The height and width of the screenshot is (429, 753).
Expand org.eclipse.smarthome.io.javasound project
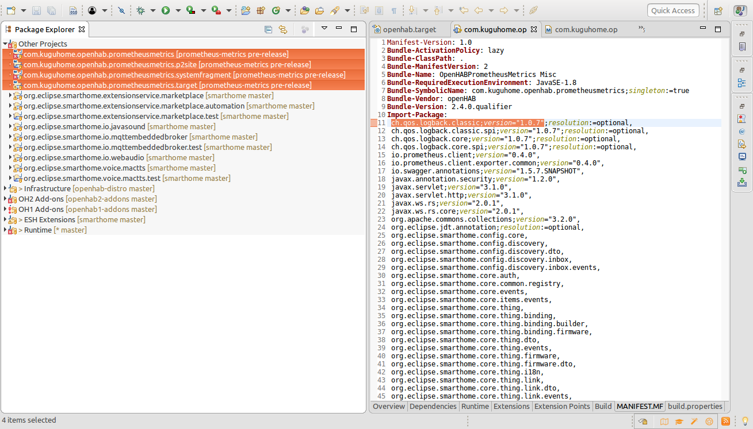tap(10, 126)
